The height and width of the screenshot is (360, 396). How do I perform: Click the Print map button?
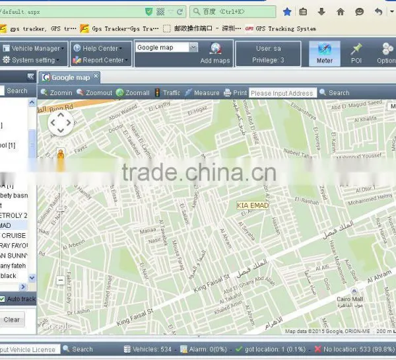click(x=235, y=92)
